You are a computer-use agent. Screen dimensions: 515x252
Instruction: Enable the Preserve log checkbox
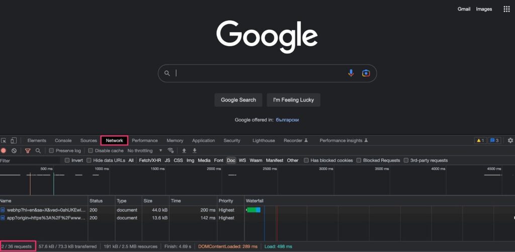(51, 151)
